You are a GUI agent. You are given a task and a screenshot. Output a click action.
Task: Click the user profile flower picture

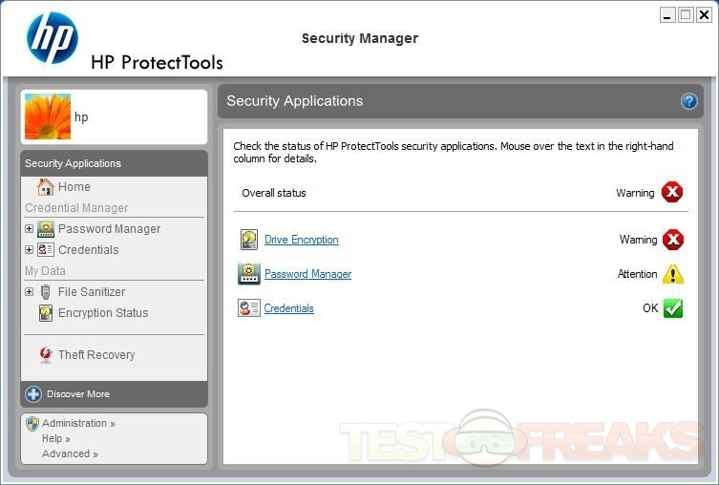pos(47,116)
